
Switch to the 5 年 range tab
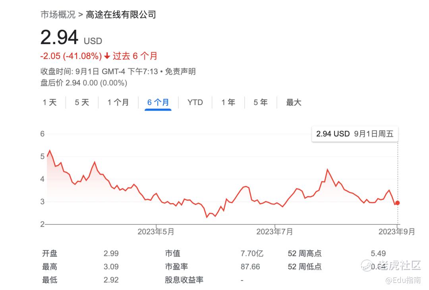point(261,102)
